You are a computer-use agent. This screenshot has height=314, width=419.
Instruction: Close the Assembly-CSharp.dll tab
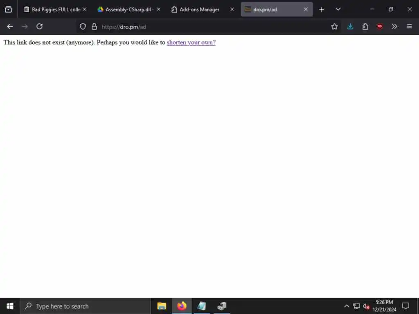tap(158, 9)
